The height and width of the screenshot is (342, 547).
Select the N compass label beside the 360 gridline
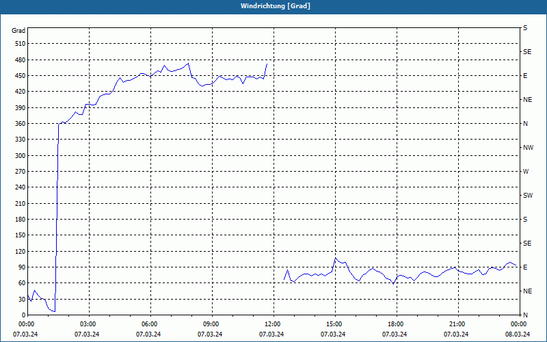(x=526, y=124)
